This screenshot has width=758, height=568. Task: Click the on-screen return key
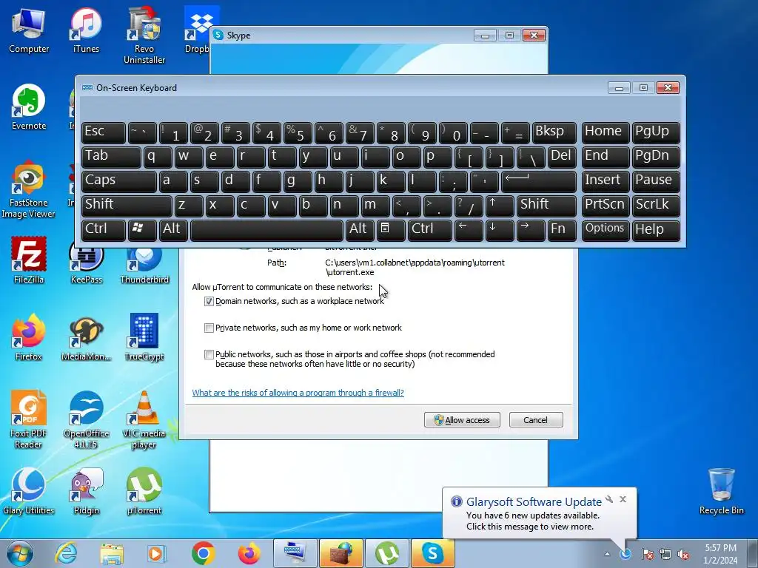coord(539,181)
